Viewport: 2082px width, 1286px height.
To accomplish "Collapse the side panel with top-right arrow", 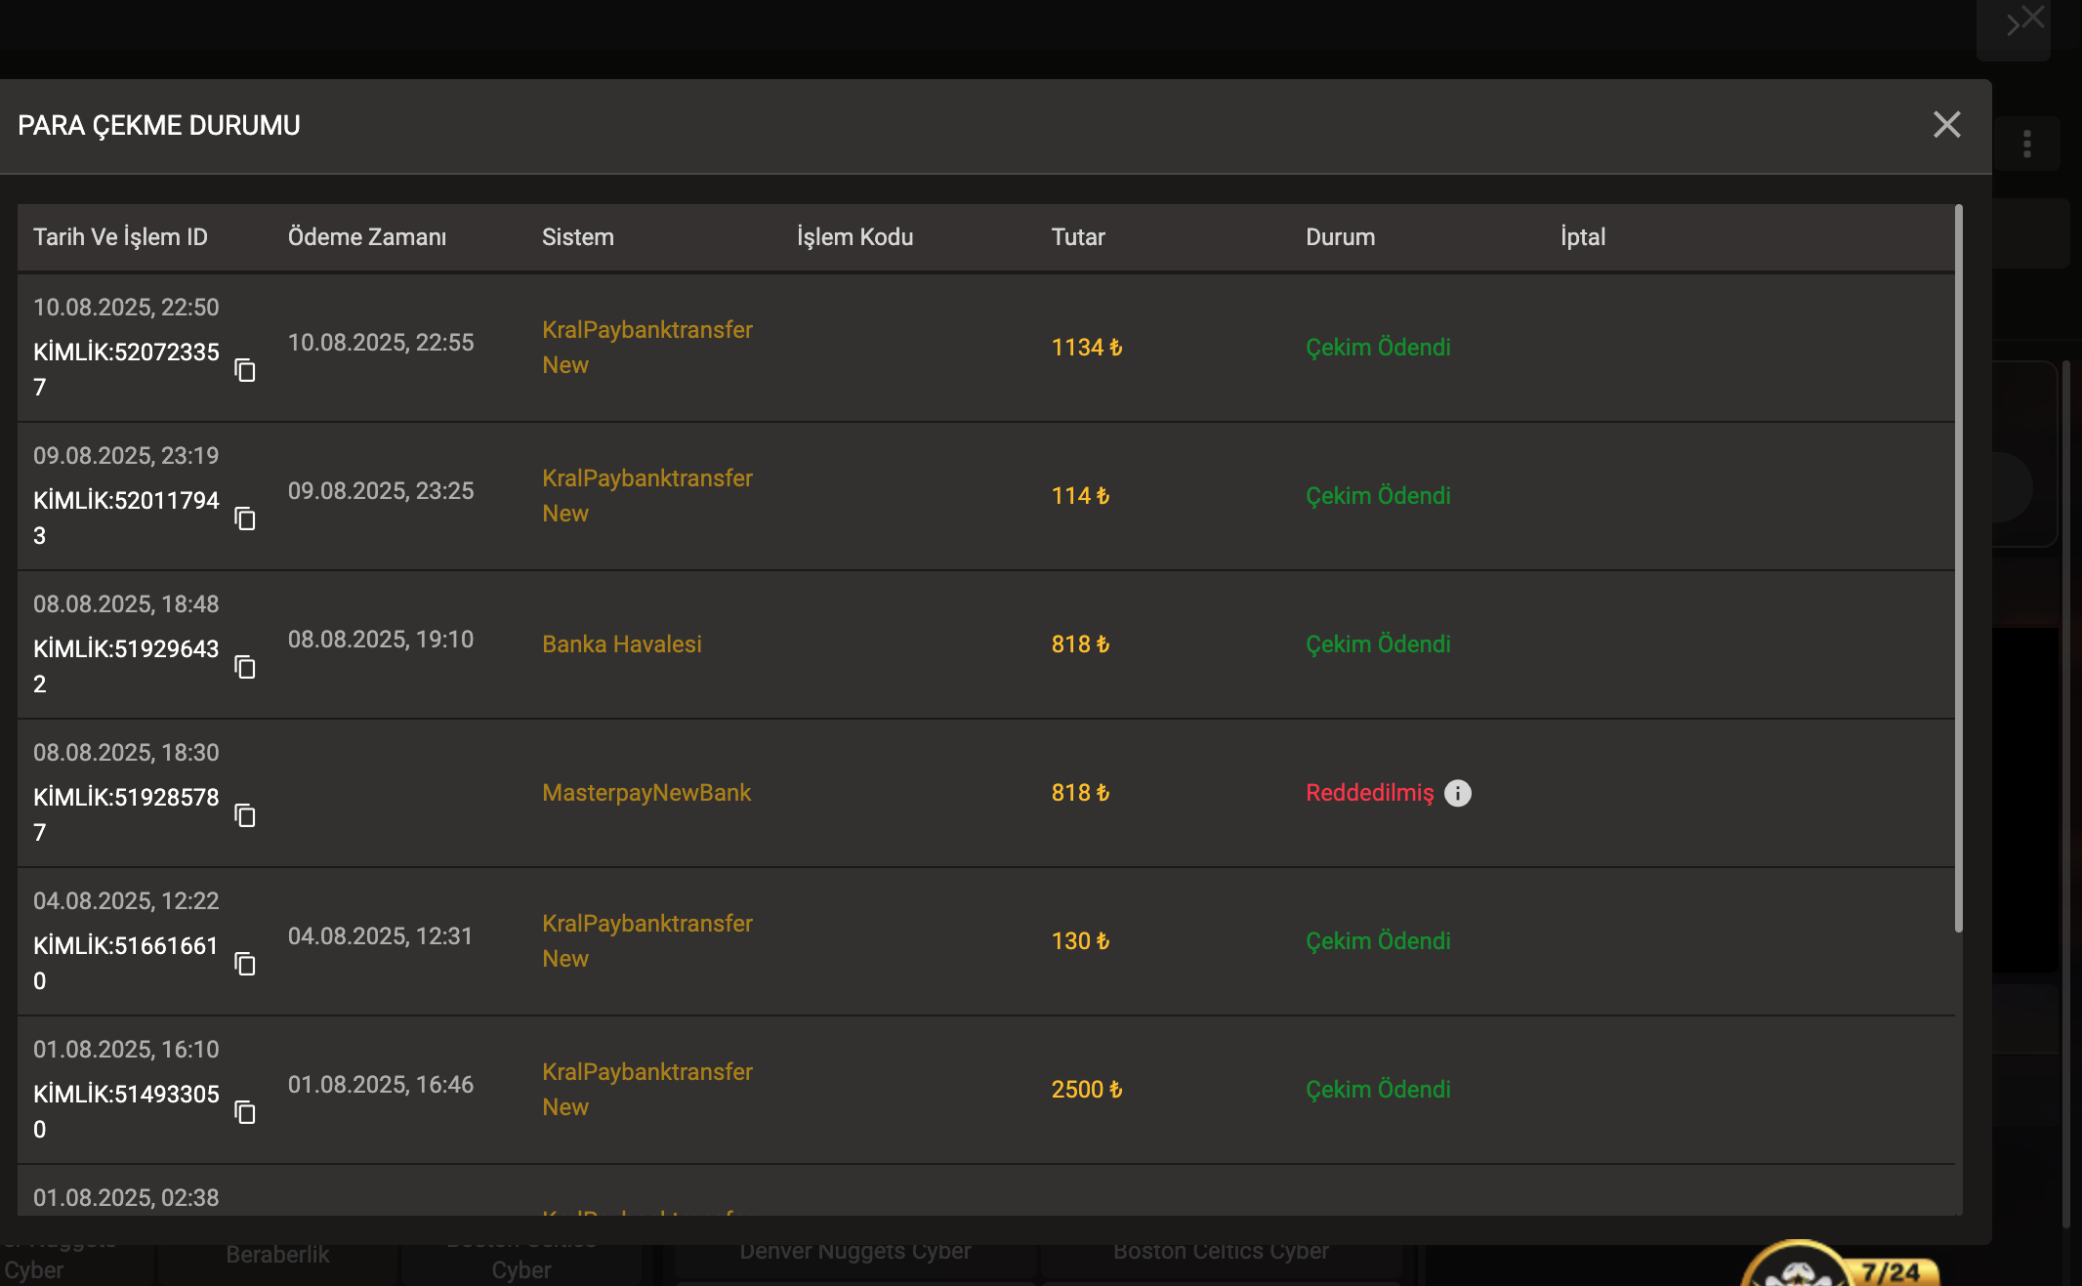I will point(2014,25).
